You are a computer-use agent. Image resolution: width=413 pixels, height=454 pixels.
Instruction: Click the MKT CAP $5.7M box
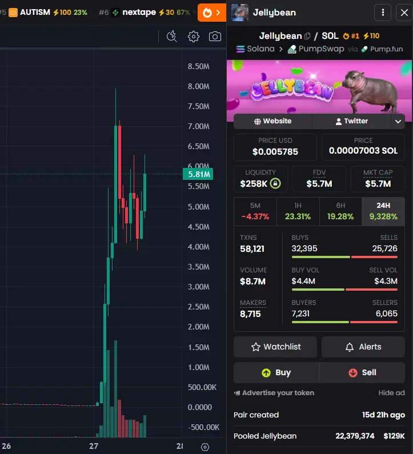(378, 179)
